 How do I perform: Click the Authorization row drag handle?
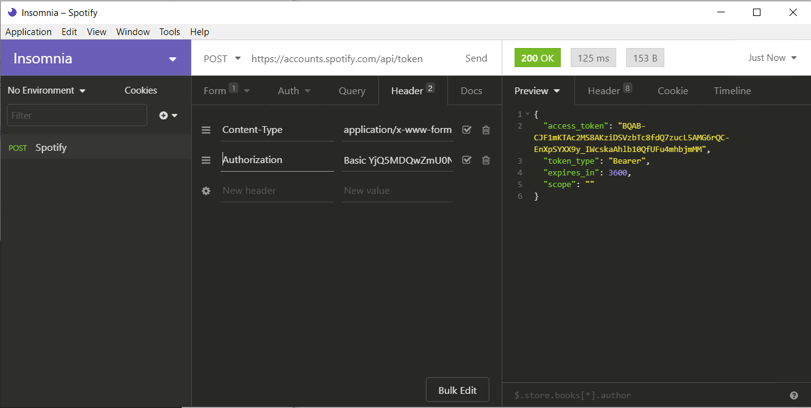point(206,160)
